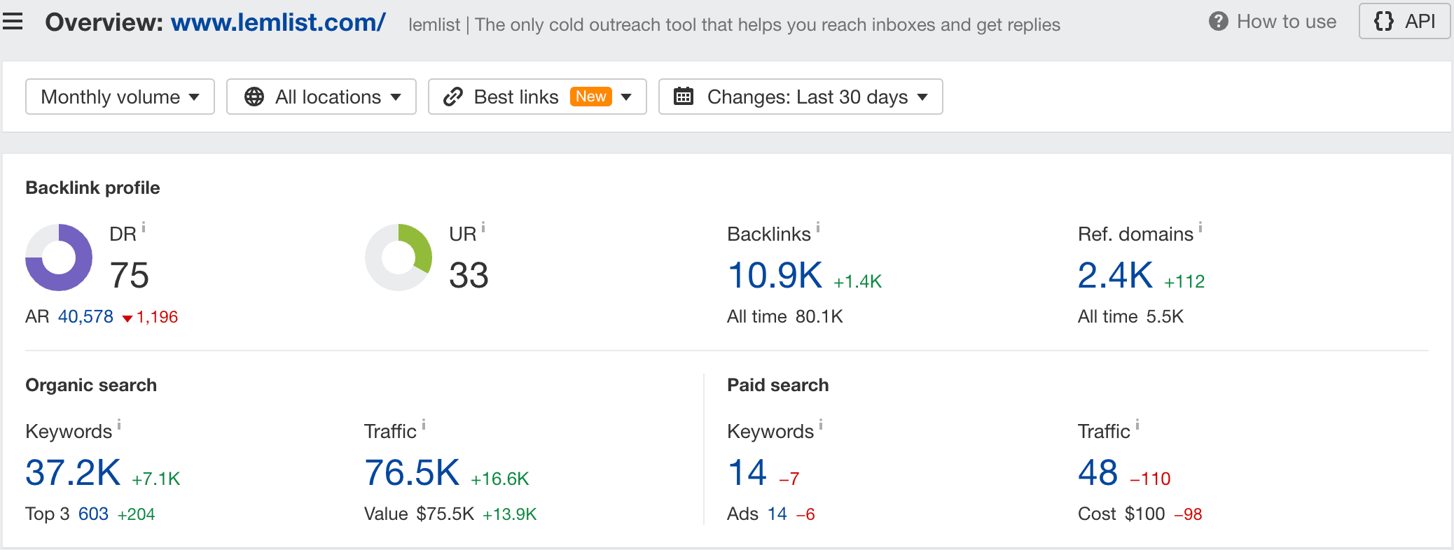
Task: Click the Paid search Traffic info icon
Action: click(x=1137, y=425)
